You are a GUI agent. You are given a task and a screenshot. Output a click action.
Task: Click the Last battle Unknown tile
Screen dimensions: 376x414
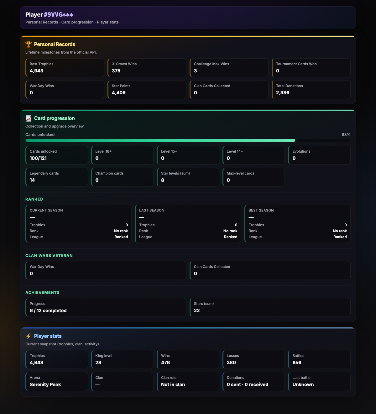(x=319, y=381)
